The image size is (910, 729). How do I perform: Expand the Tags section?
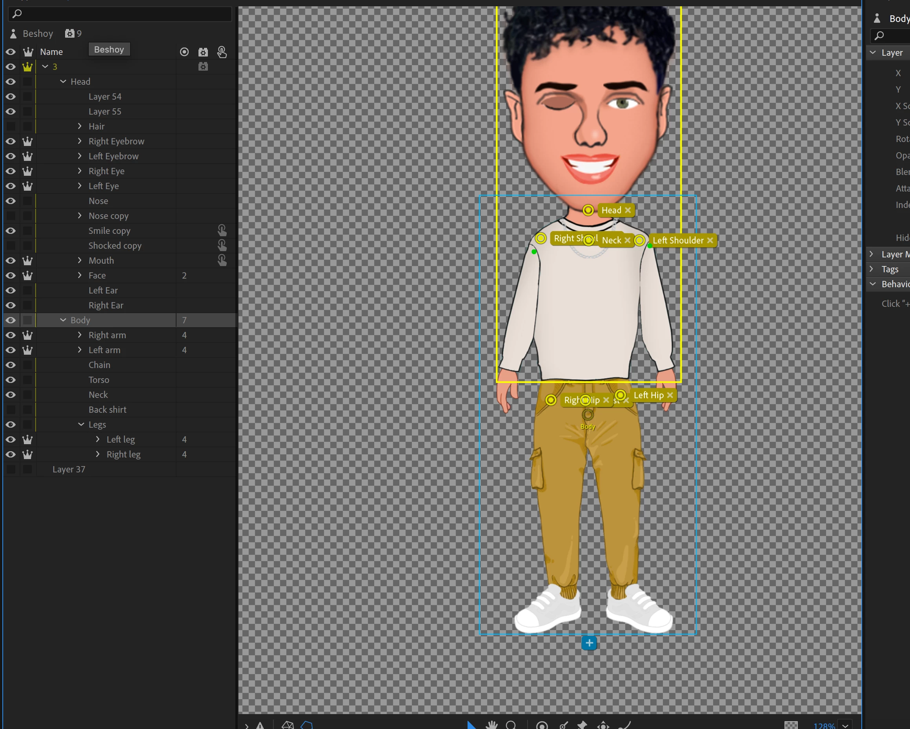pos(872,269)
